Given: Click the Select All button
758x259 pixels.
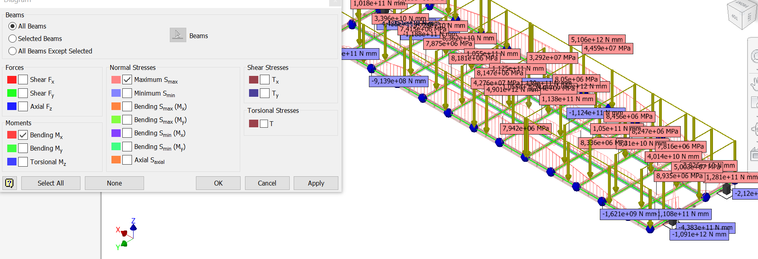Looking at the screenshot, I should point(51,183).
